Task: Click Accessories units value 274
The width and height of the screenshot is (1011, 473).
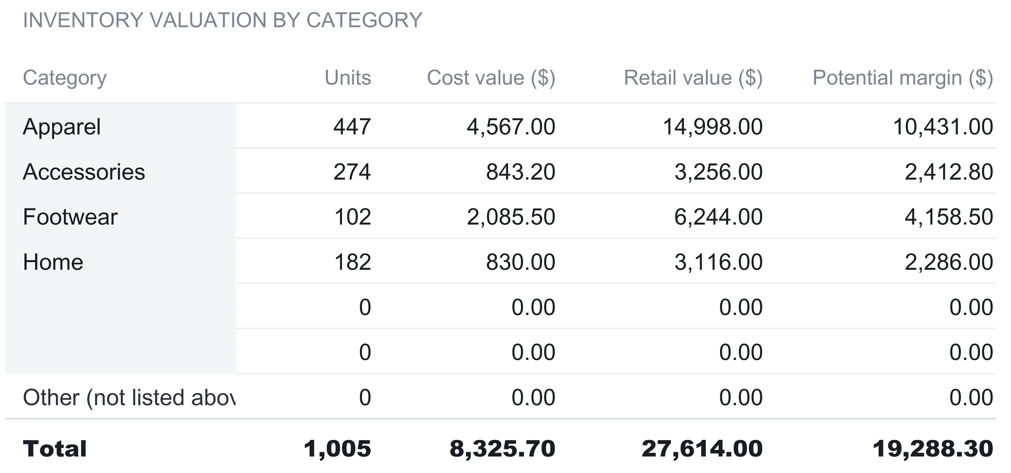Action: [352, 172]
